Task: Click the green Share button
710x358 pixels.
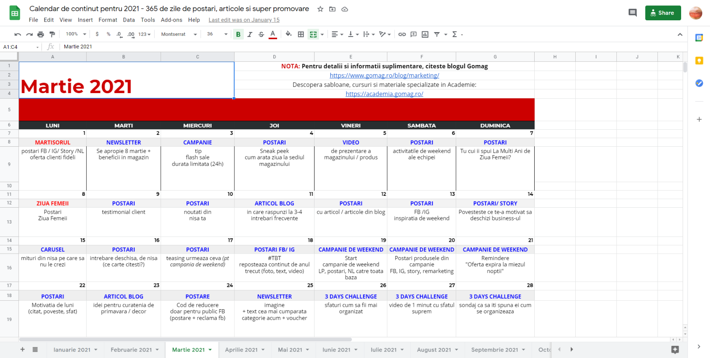Action: tap(663, 13)
